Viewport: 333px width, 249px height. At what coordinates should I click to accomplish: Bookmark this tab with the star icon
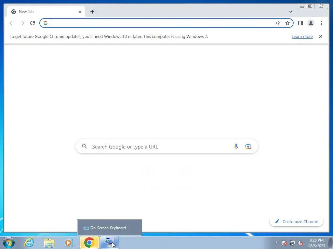click(x=287, y=23)
